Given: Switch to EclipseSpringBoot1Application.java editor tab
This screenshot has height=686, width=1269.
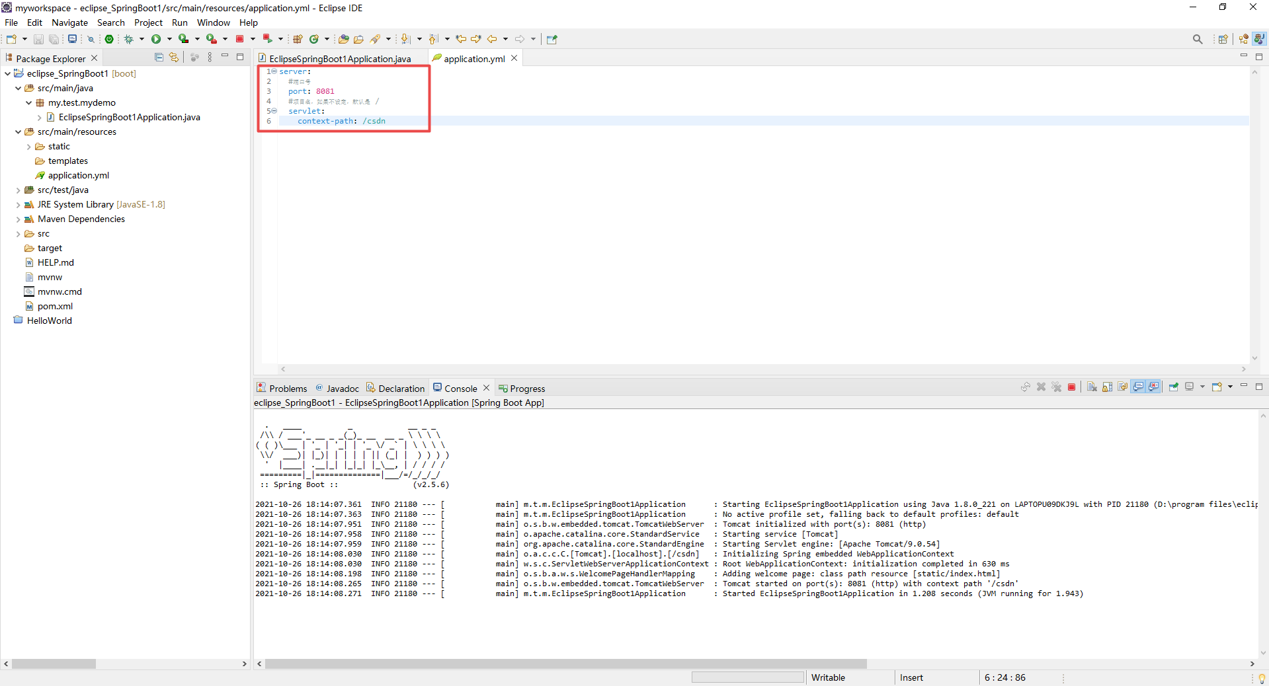Looking at the screenshot, I should pos(340,59).
